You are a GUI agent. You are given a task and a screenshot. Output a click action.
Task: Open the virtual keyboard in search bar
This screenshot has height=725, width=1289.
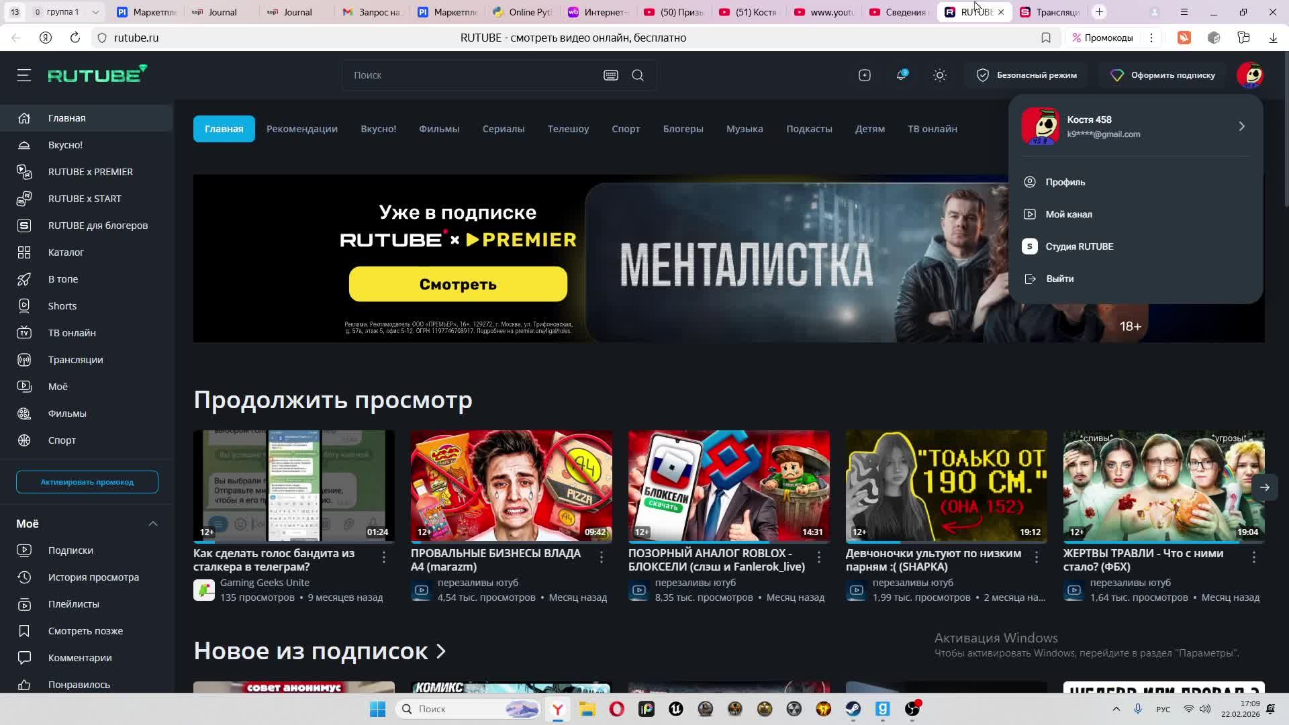[x=610, y=75]
